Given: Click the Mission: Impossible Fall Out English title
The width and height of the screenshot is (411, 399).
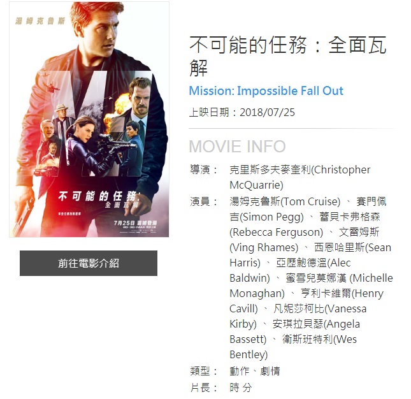Looking at the screenshot, I should 266,91.
